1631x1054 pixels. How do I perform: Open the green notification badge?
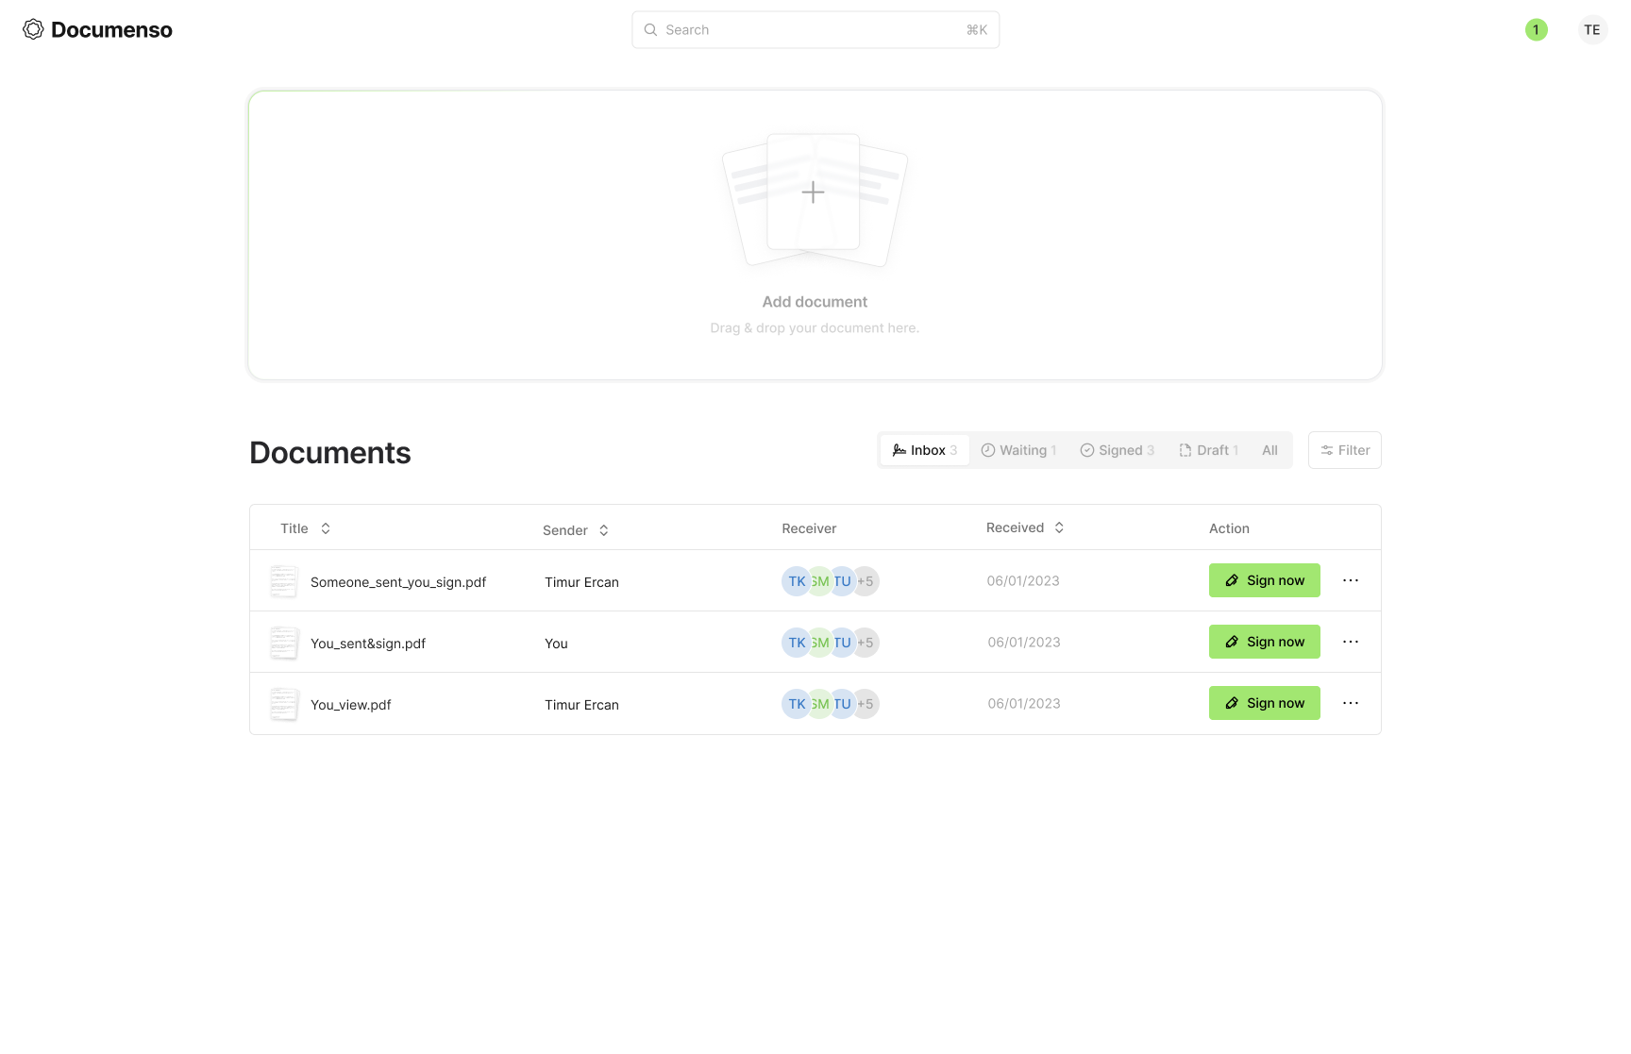click(1536, 29)
